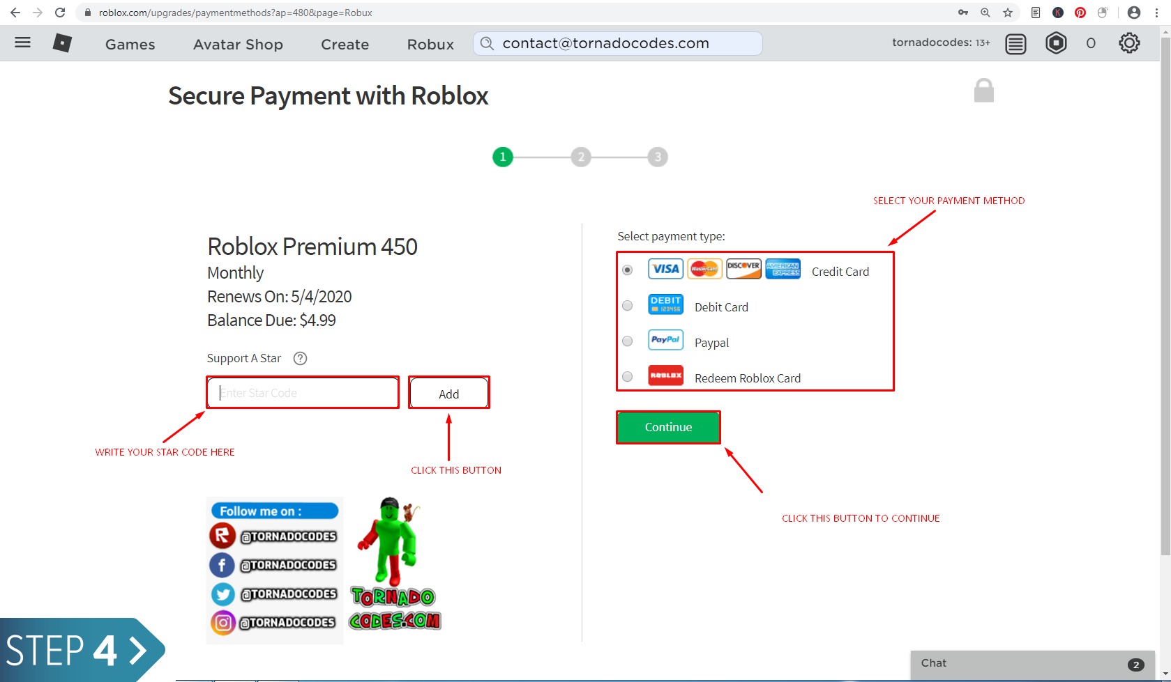
Task: Click step 2 progress indicator
Action: (x=580, y=157)
